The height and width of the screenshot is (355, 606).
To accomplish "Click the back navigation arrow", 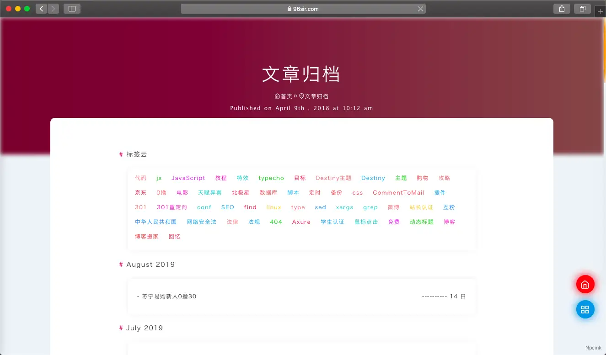I will 40,8.
